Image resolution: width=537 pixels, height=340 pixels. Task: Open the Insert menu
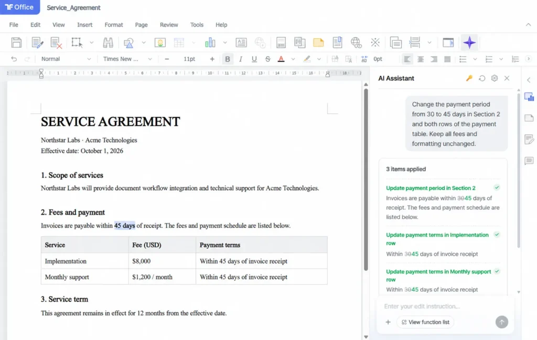(x=84, y=25)
